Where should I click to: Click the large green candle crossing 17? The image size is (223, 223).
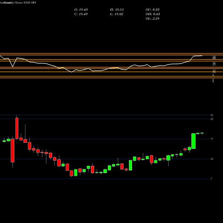(194, 141)
